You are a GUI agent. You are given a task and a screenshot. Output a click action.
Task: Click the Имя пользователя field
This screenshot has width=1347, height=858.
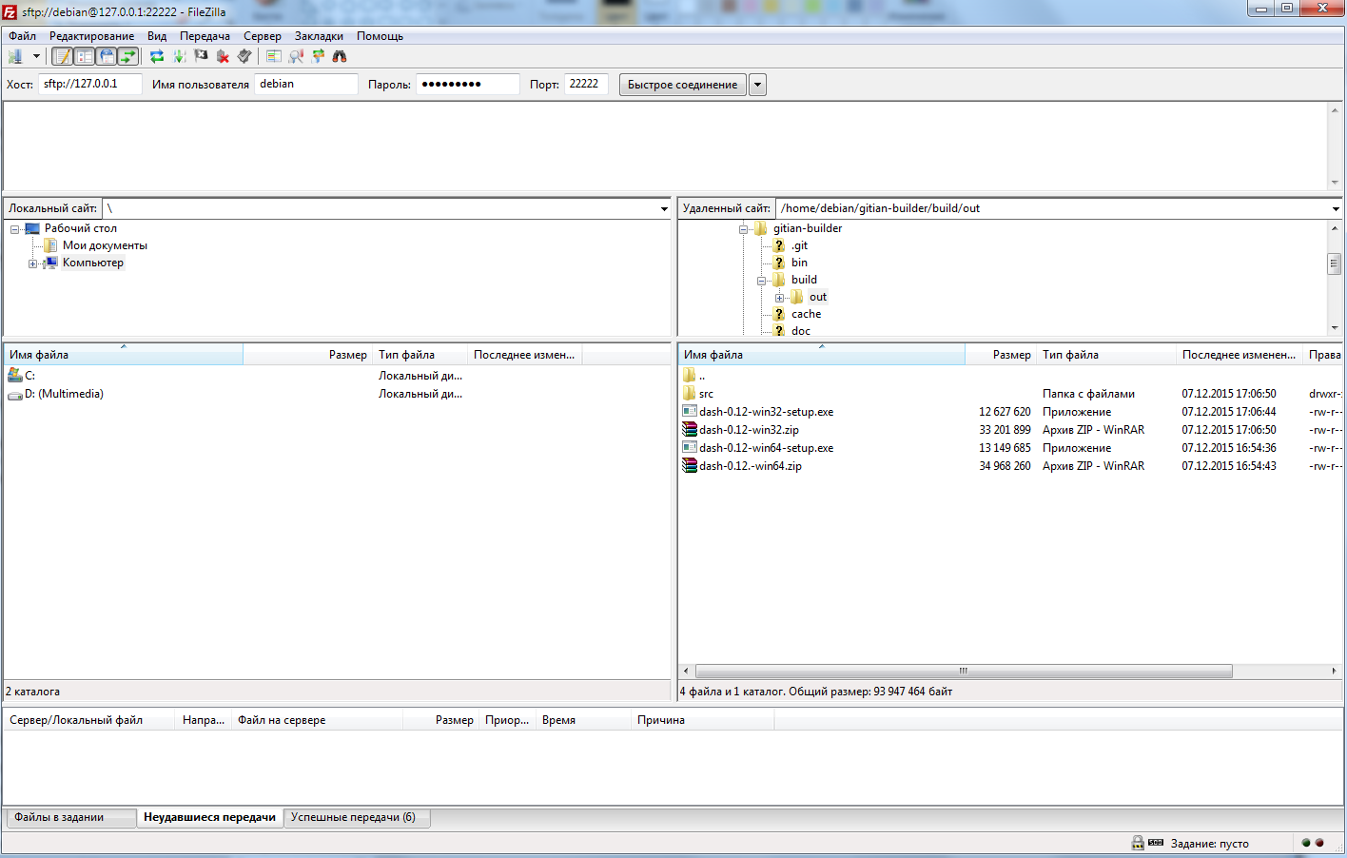point(306,84)
